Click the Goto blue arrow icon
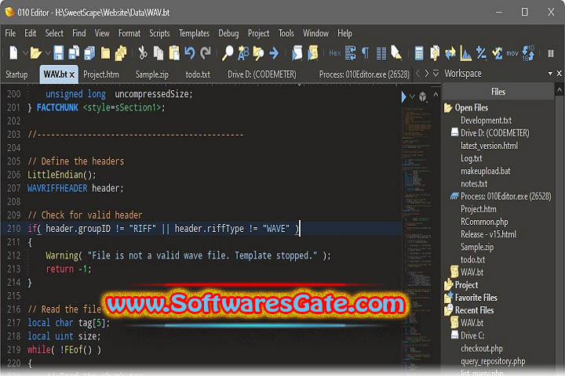This screenshot has width=565, height=376. click(x=274, y=53)
